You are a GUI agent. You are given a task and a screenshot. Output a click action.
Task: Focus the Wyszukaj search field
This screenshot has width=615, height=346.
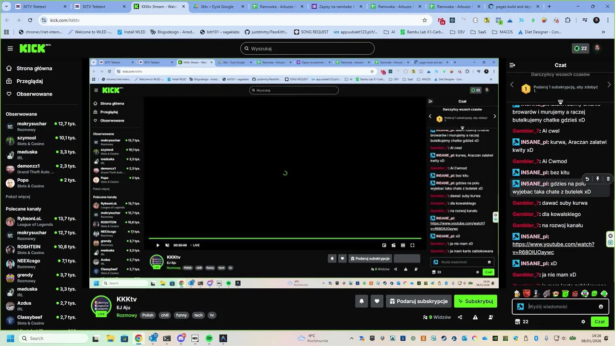pos(307,49)
